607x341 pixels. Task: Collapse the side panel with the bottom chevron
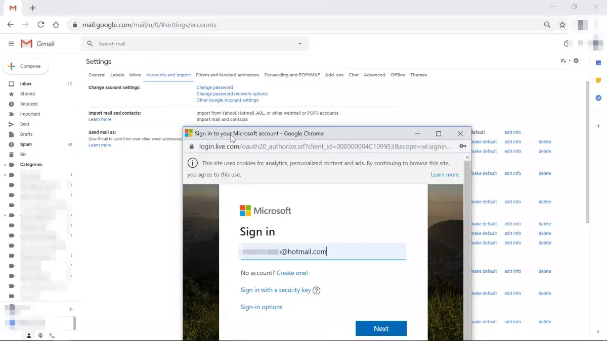[598, 332]
